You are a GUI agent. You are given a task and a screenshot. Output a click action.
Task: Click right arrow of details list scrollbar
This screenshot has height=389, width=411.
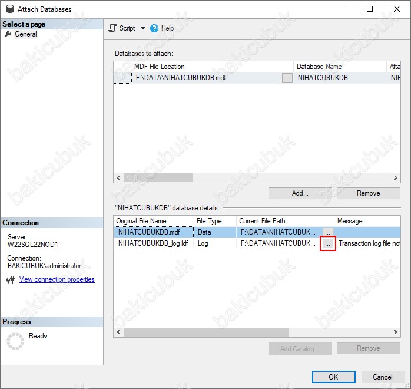point(396,332)
